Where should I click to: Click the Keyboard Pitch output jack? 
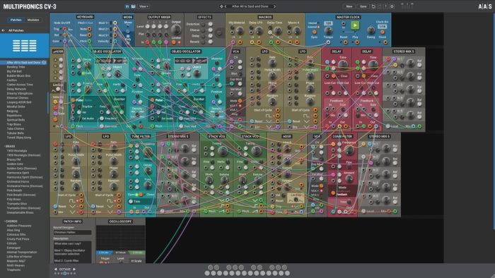click(x=90, y=41)
